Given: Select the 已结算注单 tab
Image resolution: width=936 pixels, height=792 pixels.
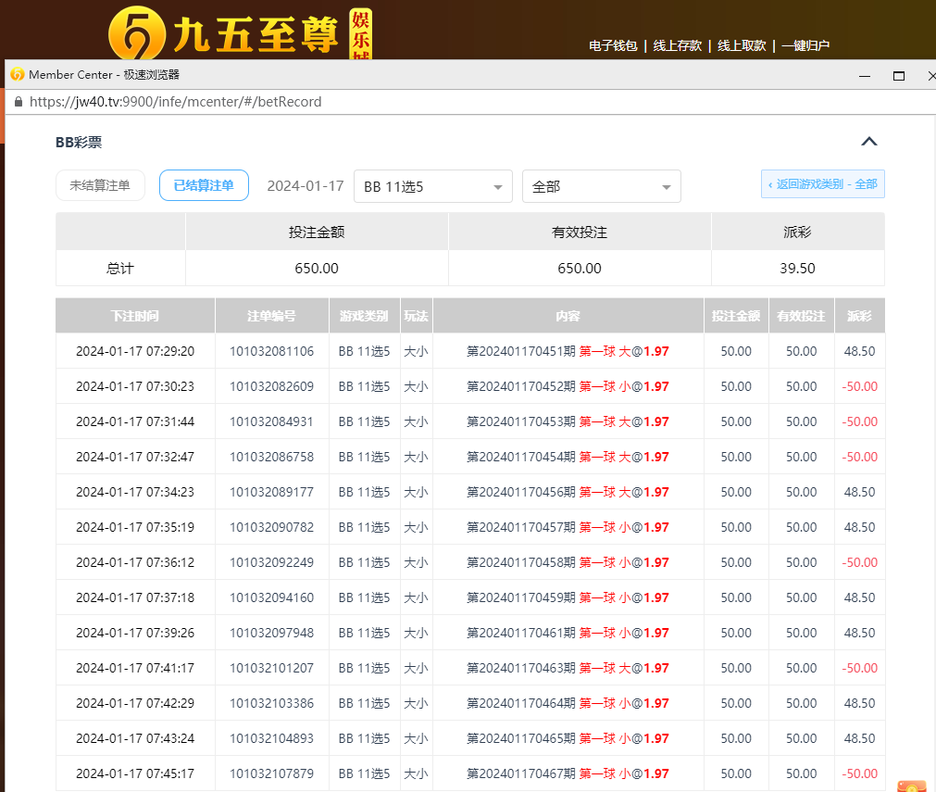Looking at the screenshot, I should (x=204, y=185).
